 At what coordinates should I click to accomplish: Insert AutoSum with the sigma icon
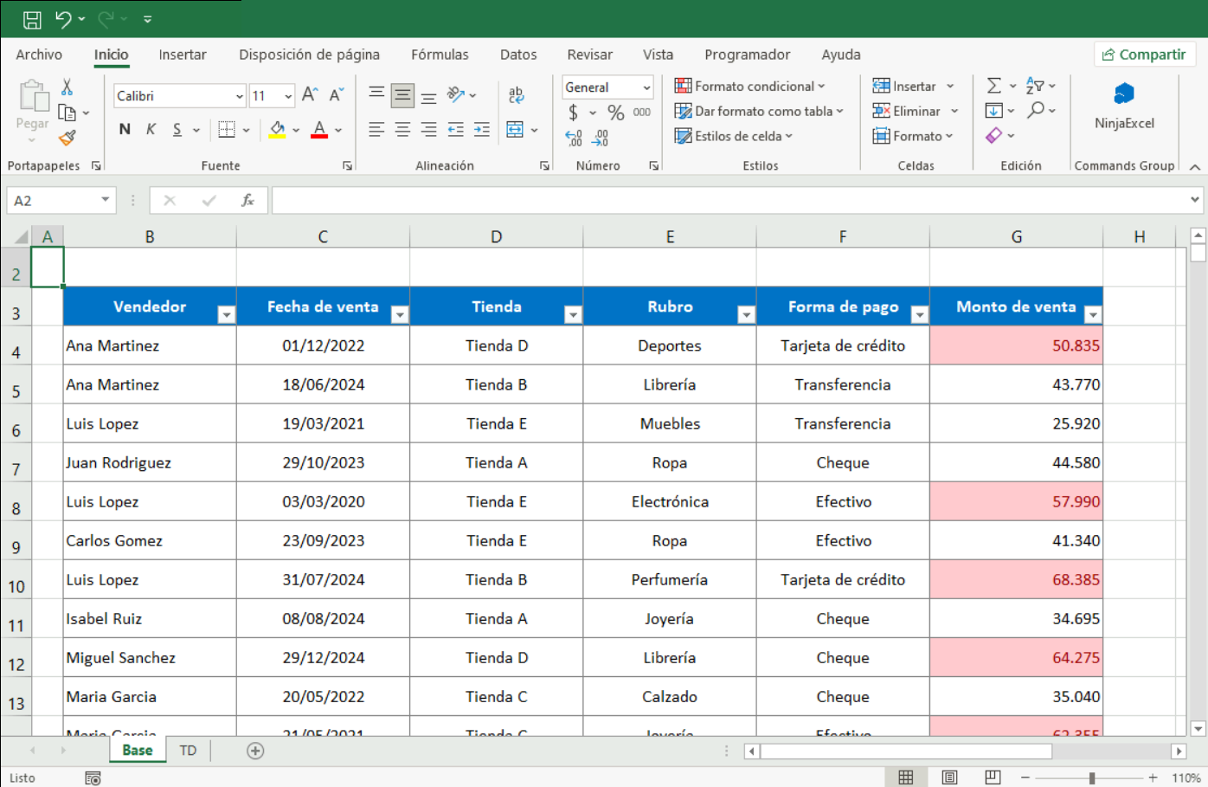click(x=994, y=86)
